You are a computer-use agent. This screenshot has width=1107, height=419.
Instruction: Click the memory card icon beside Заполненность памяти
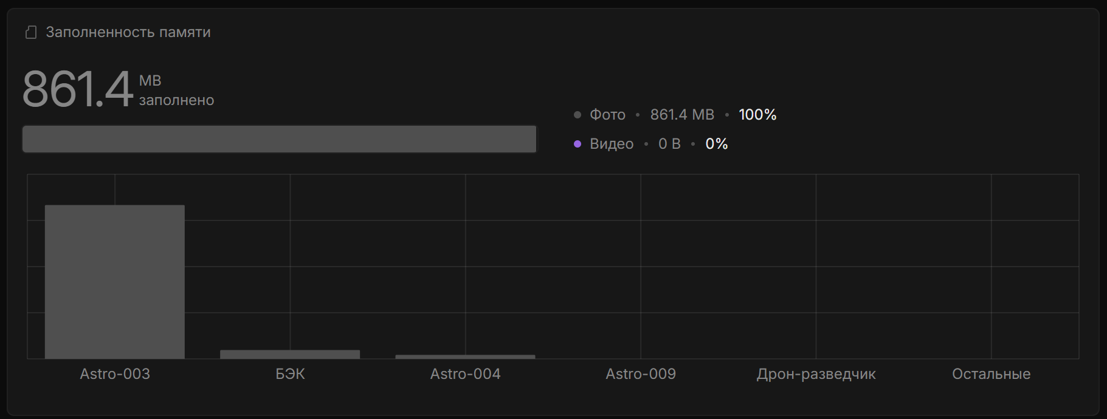(x=31, y=33)
